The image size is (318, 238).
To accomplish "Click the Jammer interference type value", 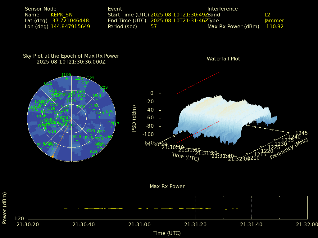I will (274, 20).
